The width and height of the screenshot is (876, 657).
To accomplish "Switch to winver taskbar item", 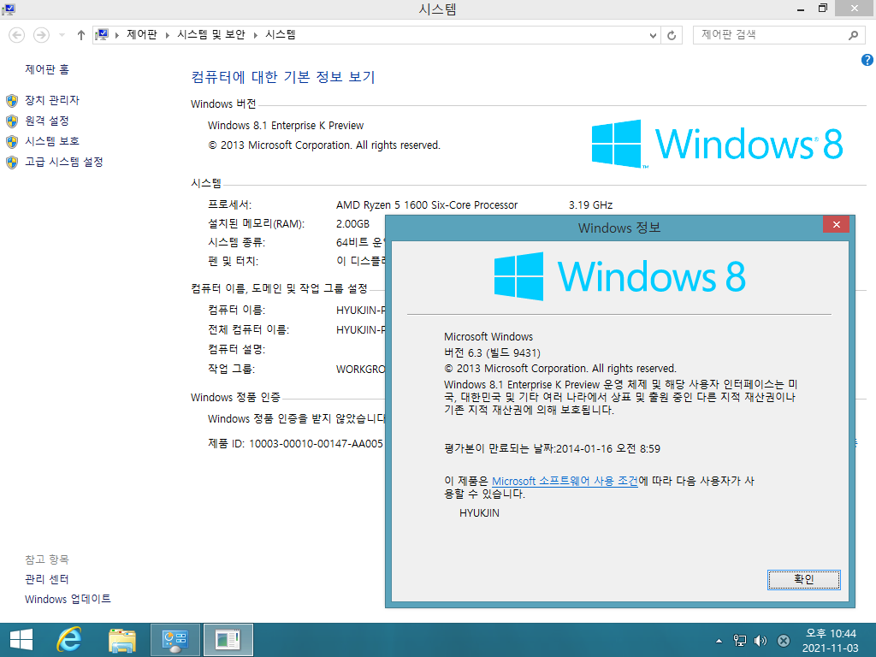I will (228, 640).
